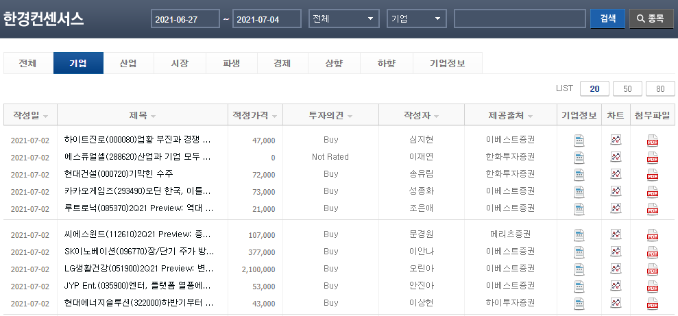Viewport: 678px width, 316px height.
Task: Open the LG생활건강(051900) 2Q21 Preview report
Action: [138, 269]
